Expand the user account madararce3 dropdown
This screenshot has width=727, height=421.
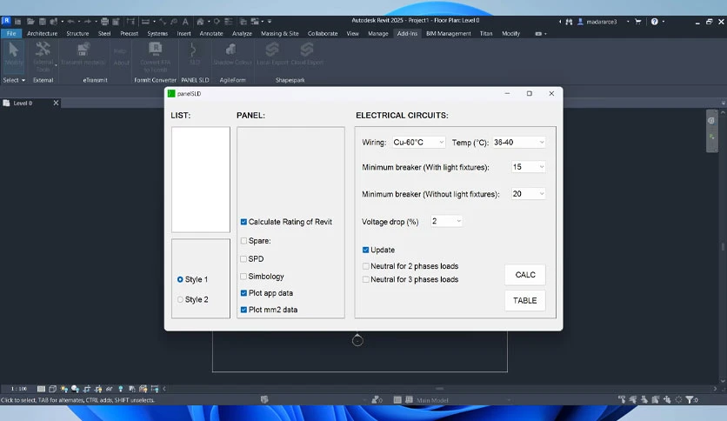[x=628, y=22]
